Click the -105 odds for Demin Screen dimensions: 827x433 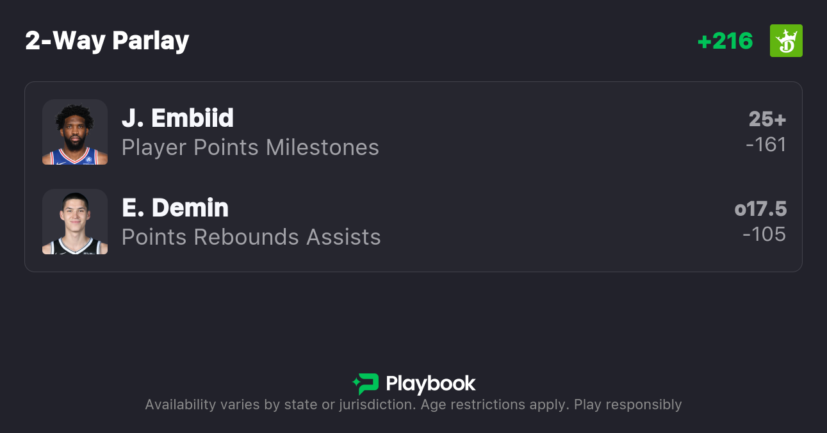(764, 234)
